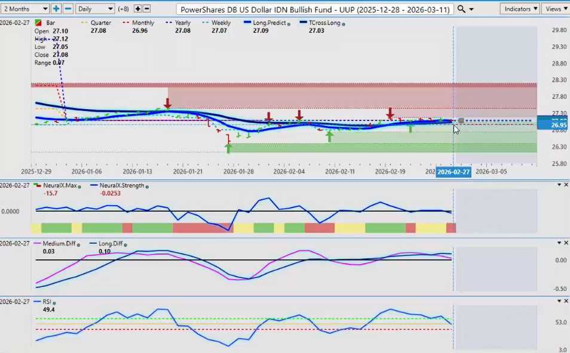570x353 pixels.
Task: Open the Views menu
Action: (556, 9)
